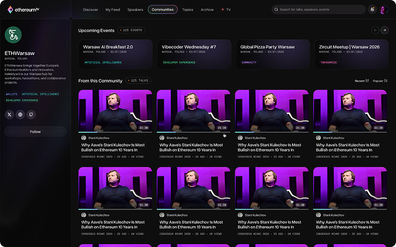Open the Discover tab
The height and width of the screenshot is (247, 396).
point(91,10)
